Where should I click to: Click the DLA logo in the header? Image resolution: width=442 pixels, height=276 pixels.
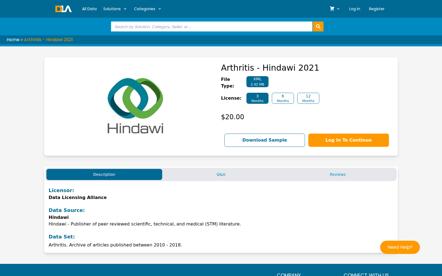(63, 9)
